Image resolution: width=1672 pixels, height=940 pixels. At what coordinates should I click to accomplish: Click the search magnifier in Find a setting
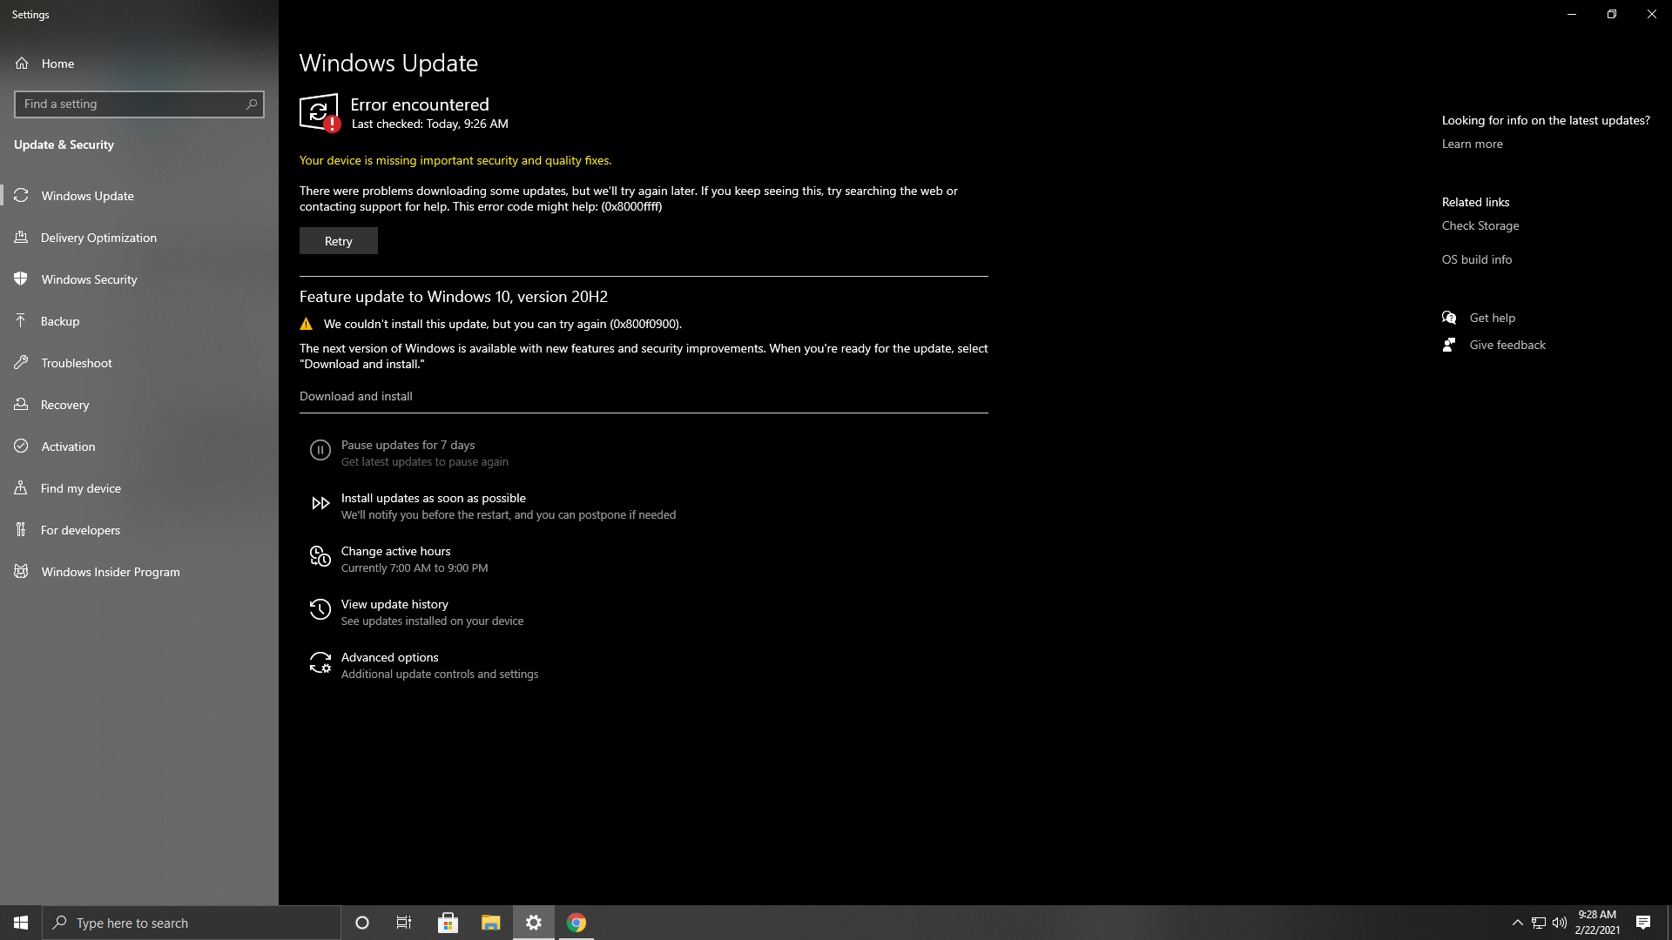pyautogui.click(x=252, y=104)
